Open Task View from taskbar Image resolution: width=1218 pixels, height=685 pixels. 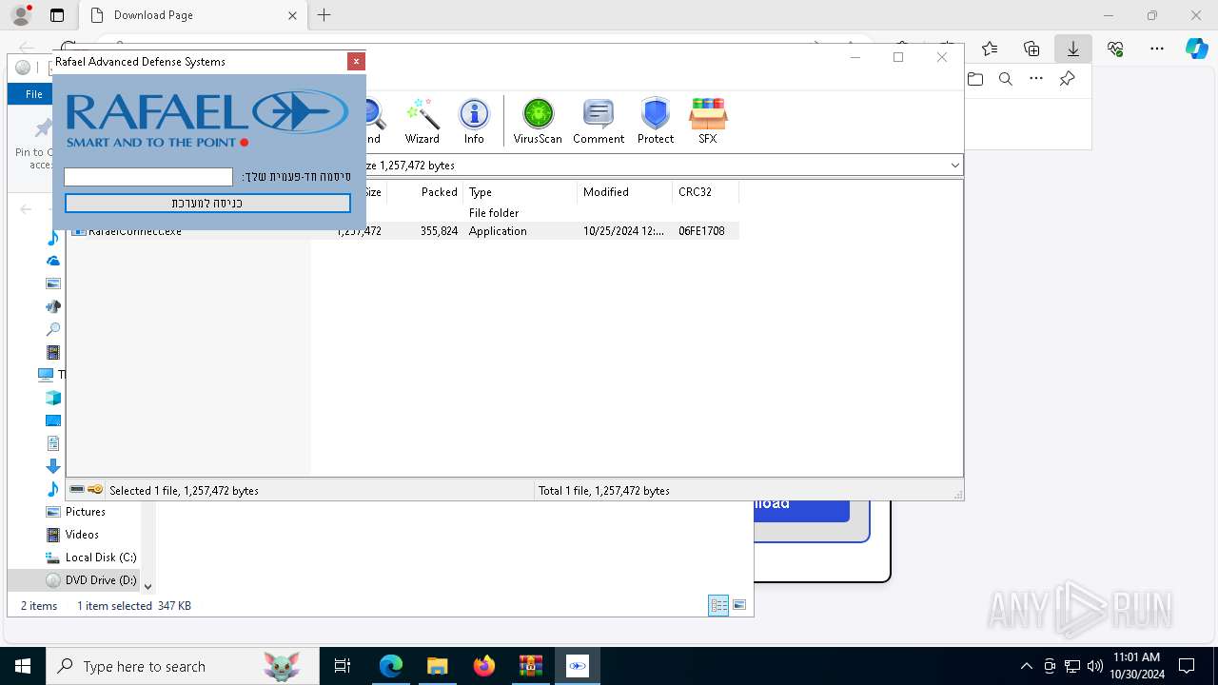[343, 666]
